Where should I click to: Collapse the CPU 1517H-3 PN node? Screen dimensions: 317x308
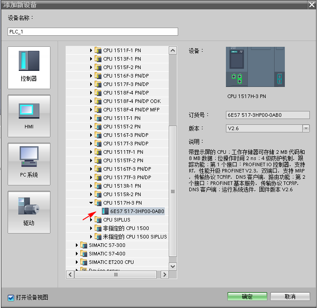(x=91, y=203)
